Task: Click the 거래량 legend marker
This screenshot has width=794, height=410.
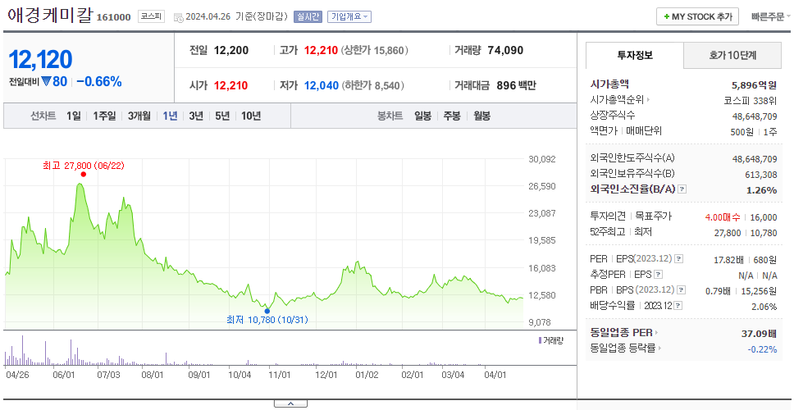Action: 540,340
